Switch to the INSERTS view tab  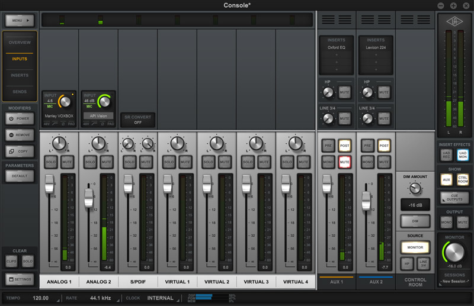[x=20, y=75]
